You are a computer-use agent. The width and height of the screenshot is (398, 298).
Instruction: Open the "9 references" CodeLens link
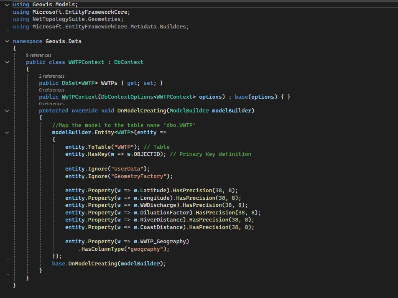click(x=38, y=55)
